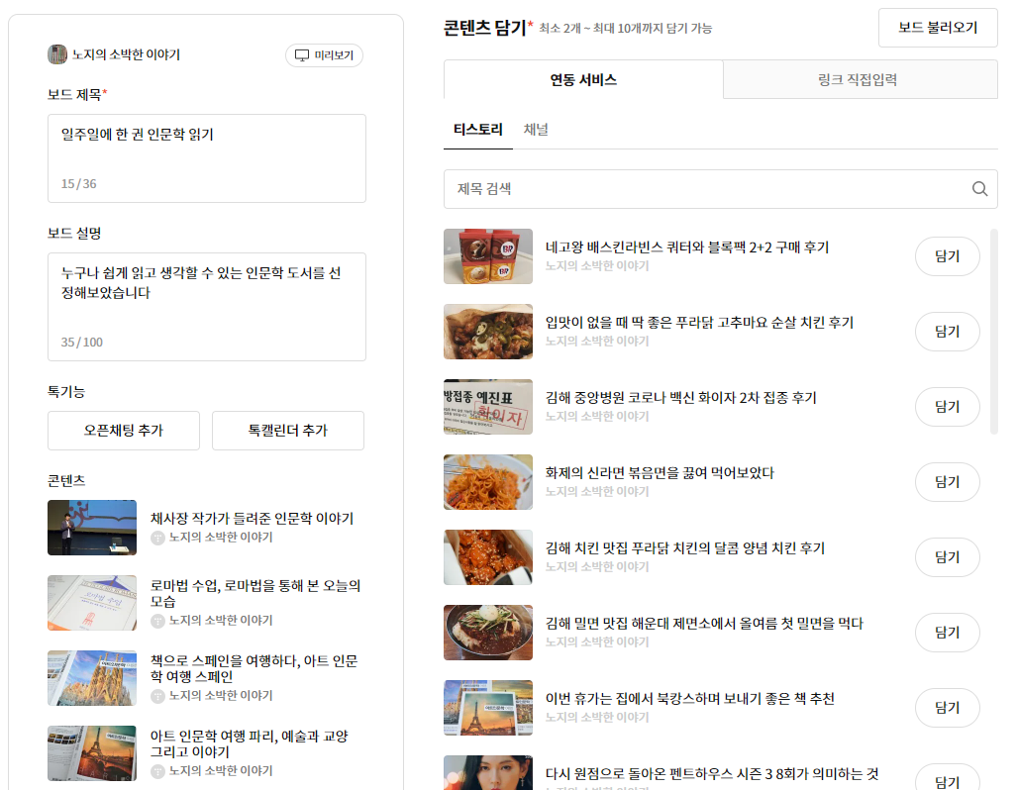This screenshot has width=1017, height=790.
Task: Click title 네고왕 배스킨라빈스 쿼터와 블록팩 2+2 구매 후기
Action: tap(687, 247)
